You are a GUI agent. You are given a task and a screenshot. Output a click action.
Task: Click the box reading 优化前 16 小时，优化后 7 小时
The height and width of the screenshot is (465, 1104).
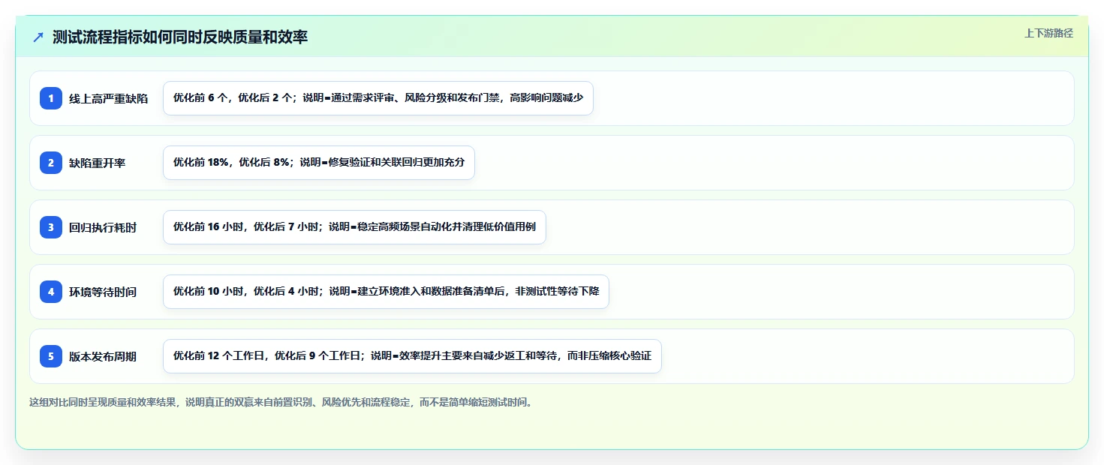354,227
